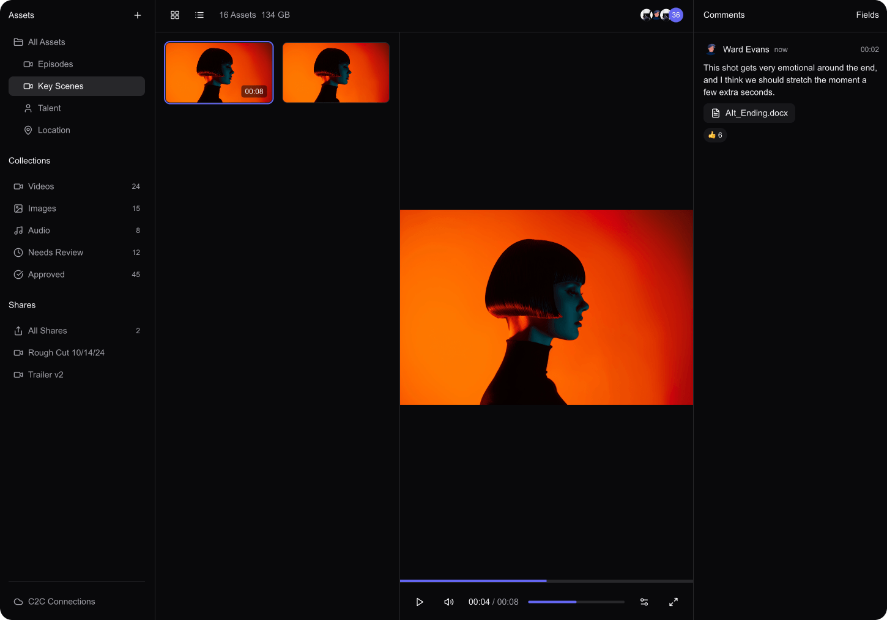
Task: Play the video
Action: [x=420, y=602]
